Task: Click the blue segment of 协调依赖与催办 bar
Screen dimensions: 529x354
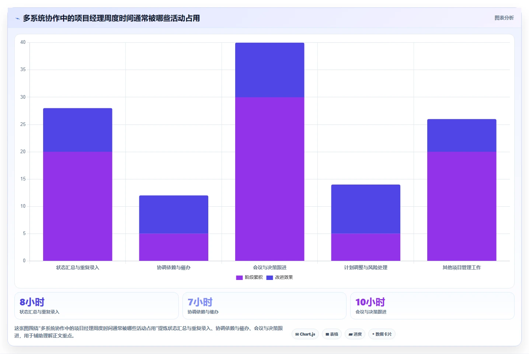Action: point(174,214)
